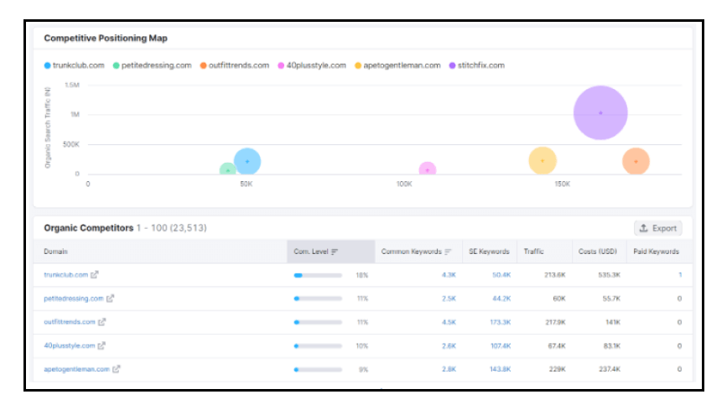Viewport: 727px width, 410px height.
Task: Open paid keywords value 1 for trunkclub.com
Action: click(680, 275)
